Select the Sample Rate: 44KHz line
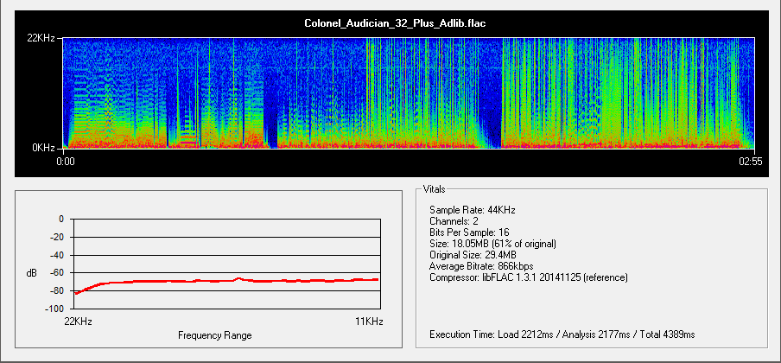This screenshot has width=781, height=363. click(x=473, y=210)
